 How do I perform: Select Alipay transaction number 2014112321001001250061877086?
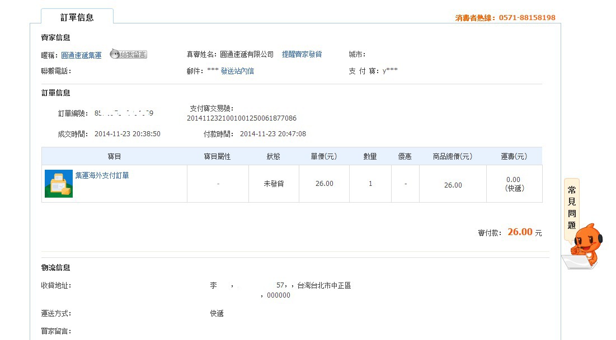coord(242,118)
